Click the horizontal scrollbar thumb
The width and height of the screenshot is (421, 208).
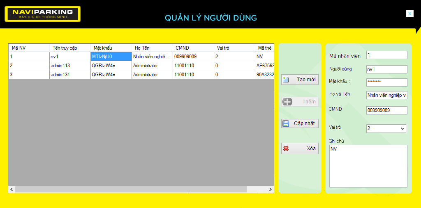tap(131, 190)
